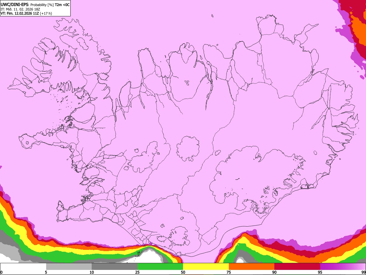366x275 pixels.
Task: Click the orange 75–90% legend band
Action: click(x=251, y=267)
